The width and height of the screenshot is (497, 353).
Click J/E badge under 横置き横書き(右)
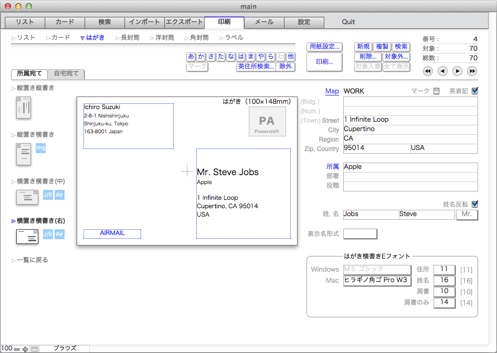(48, 234)
